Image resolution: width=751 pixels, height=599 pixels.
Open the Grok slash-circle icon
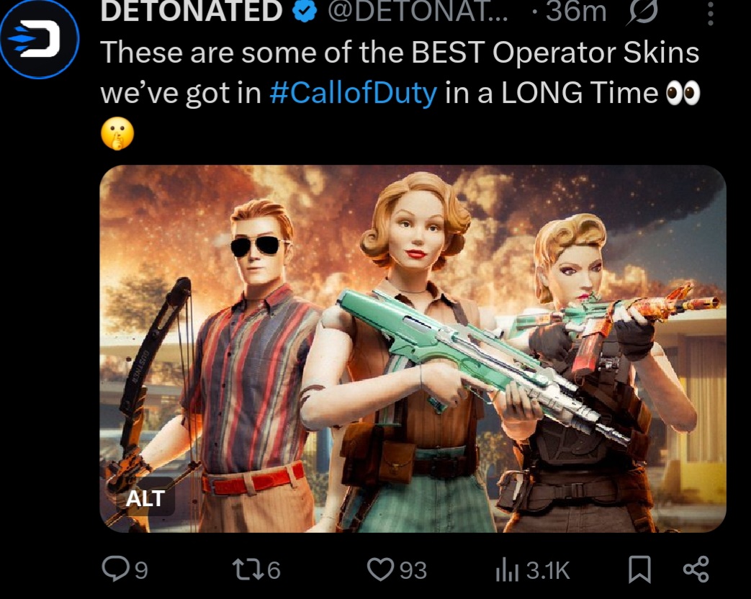click(x=642, y=12)
